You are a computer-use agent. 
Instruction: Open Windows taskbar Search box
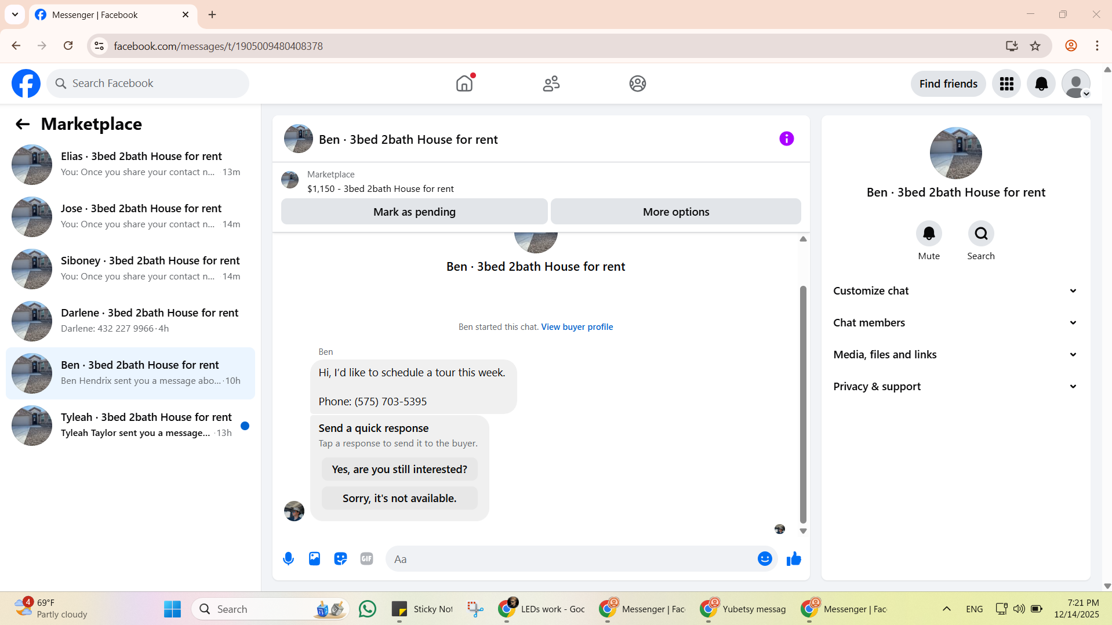coord(270,609)
